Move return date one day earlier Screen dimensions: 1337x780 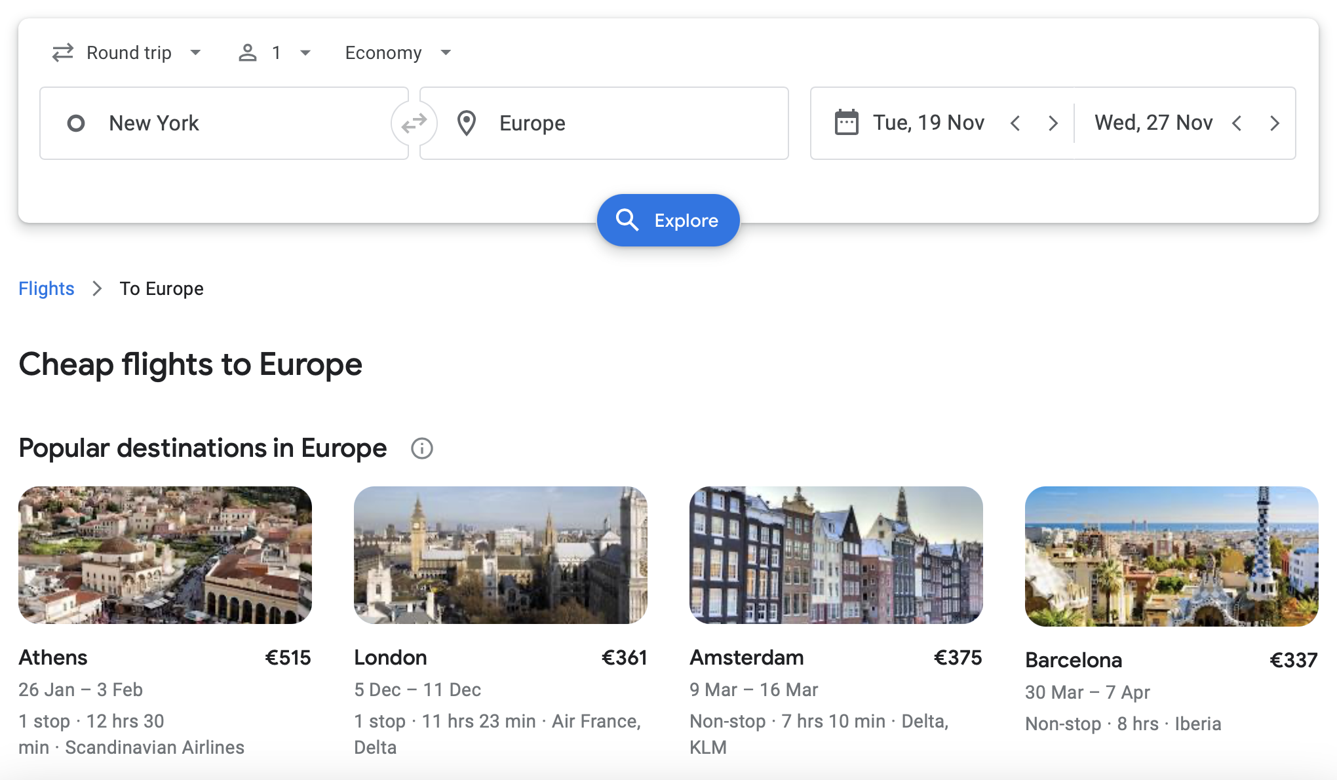[1237, 123]
